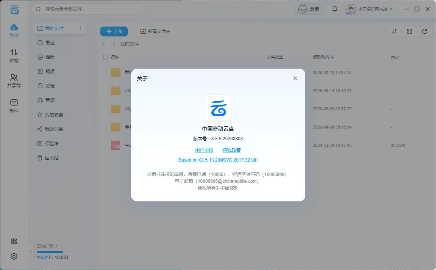The height and width of the screenshot is (270, 436).
Task: Click the user avatar picture
Action: click(x=351, y=9)
